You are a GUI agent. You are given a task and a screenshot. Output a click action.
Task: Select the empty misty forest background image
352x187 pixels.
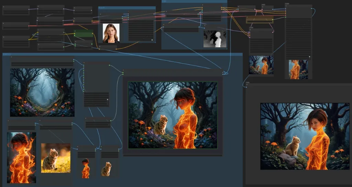42,92
